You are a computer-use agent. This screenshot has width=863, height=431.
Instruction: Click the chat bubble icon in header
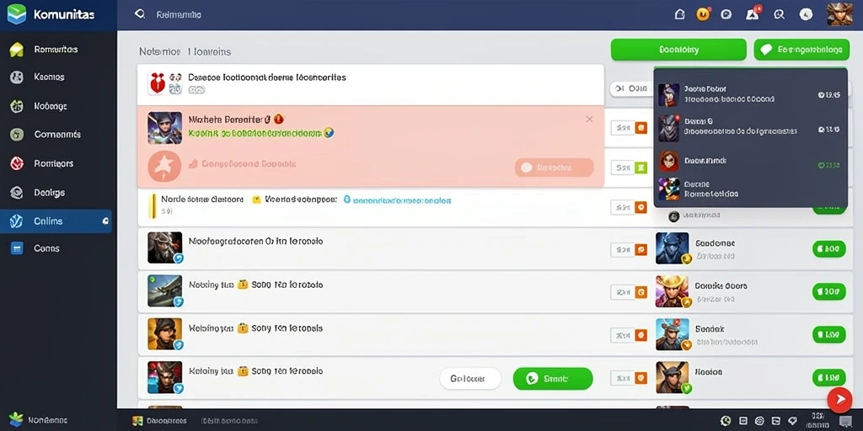(x=726, y=15)
